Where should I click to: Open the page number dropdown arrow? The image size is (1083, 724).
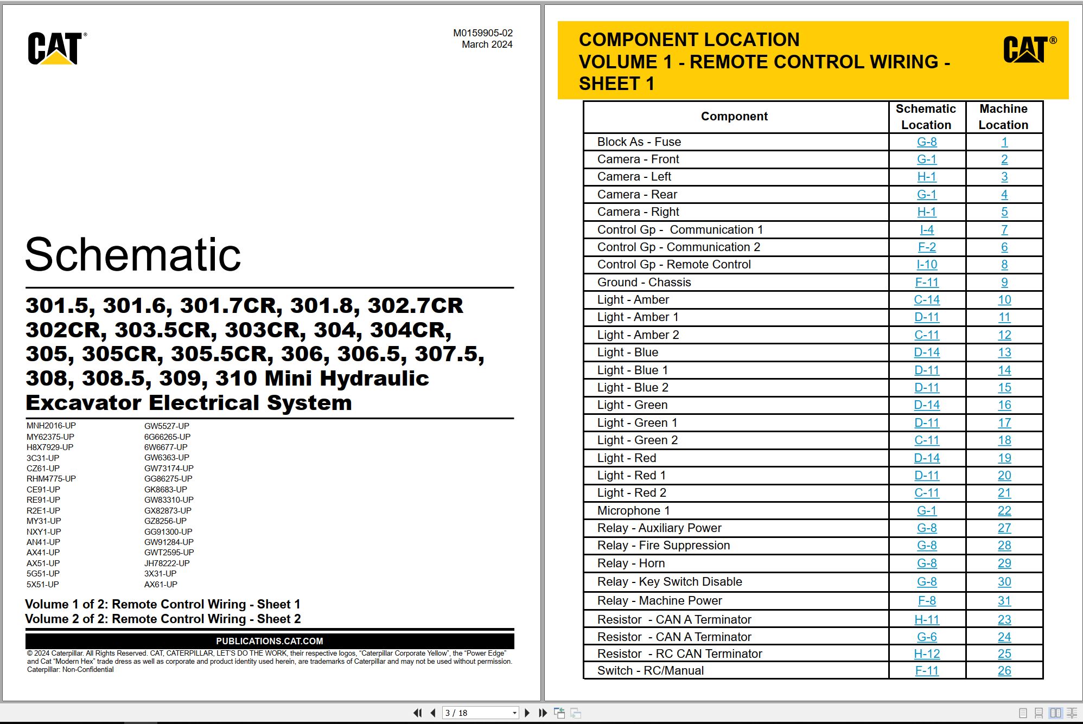click(514, 713)
